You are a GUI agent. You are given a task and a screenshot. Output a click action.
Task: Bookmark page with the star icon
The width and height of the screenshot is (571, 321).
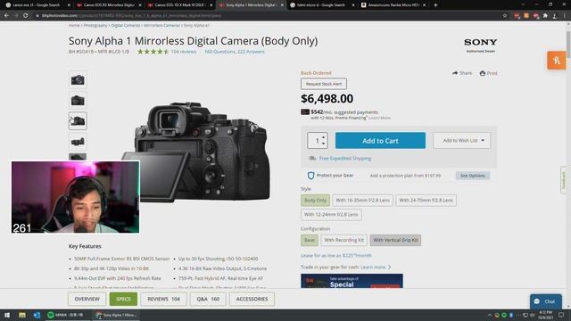click(x=505, y=16)
